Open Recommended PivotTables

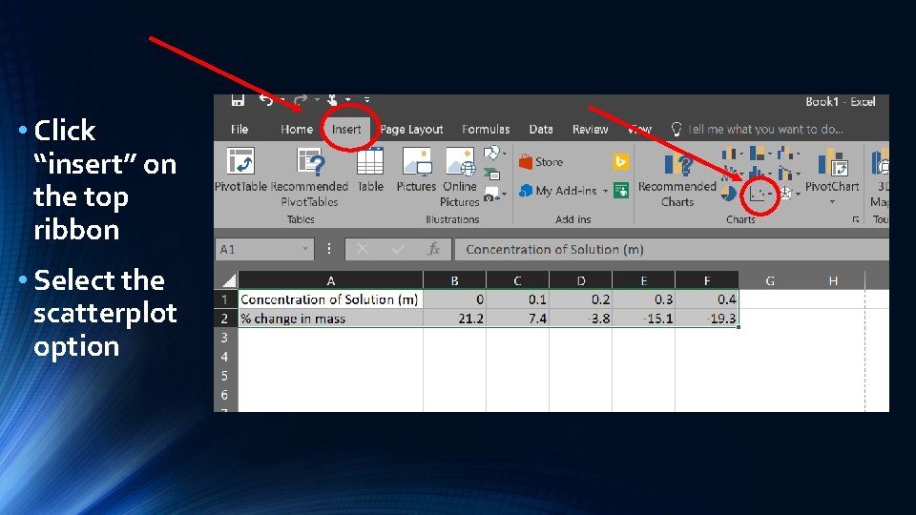coord(309,177)
